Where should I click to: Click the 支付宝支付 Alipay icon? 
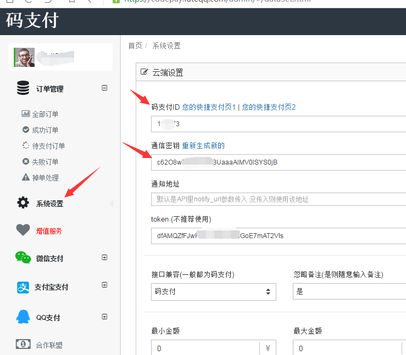point(23,288)
